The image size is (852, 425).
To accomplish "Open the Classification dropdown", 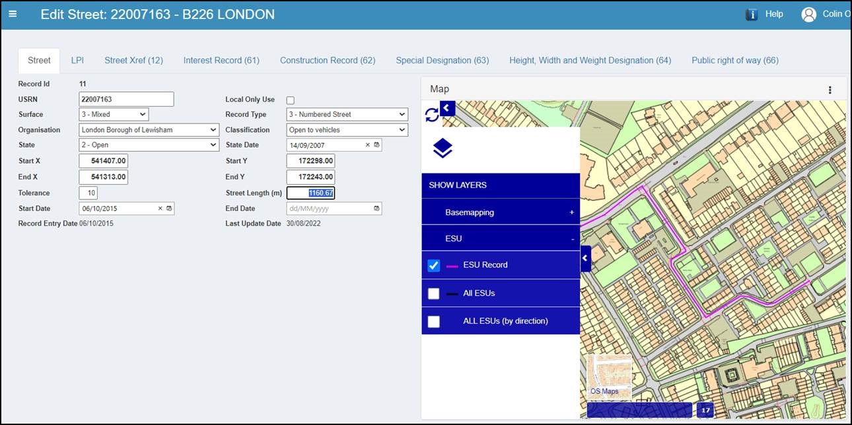I will (x=347, y=130).
